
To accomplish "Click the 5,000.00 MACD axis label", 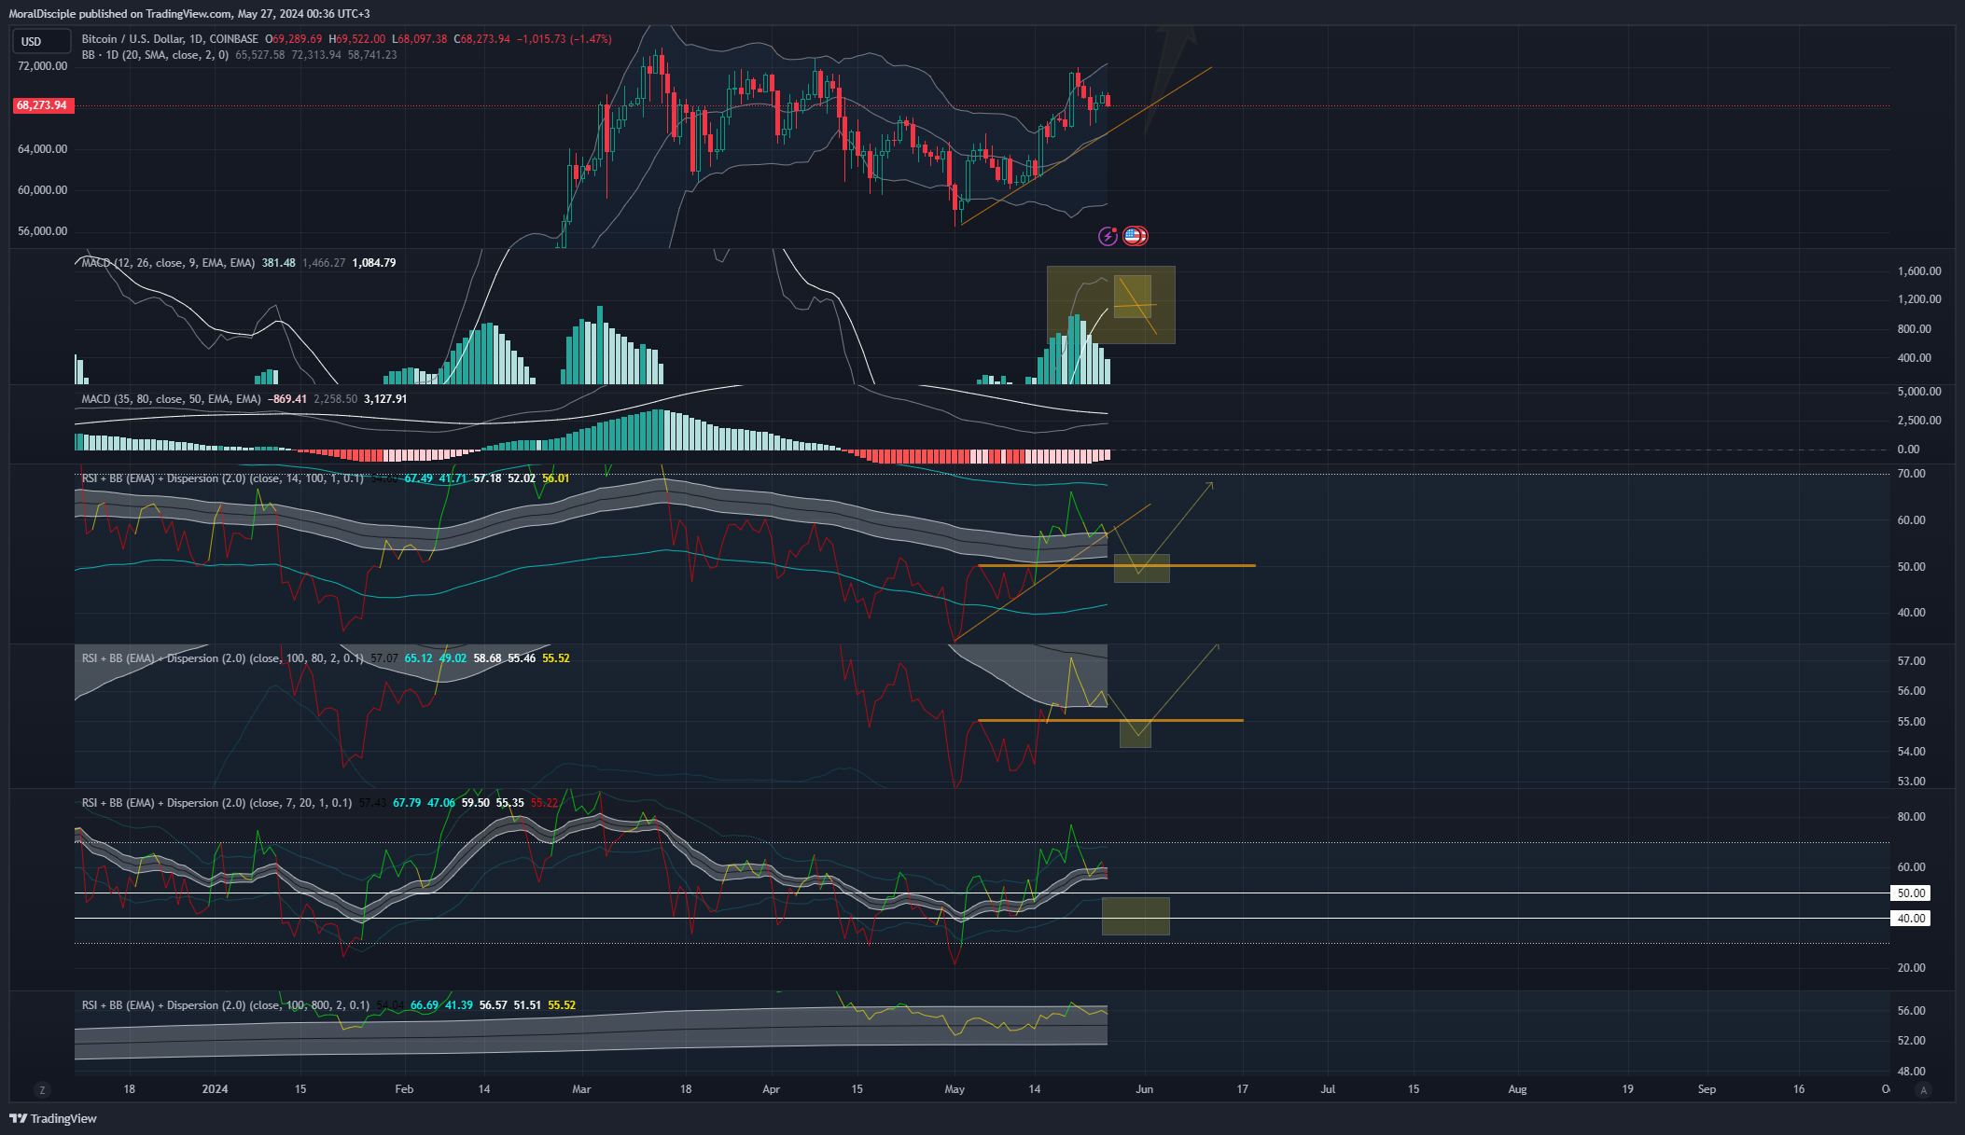I will [1919, 392].
